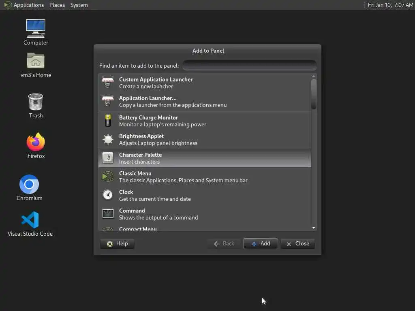Select the partially visible Compact Menu row
This screenshot has height=311, width=415.
click(x=205, y=229)
